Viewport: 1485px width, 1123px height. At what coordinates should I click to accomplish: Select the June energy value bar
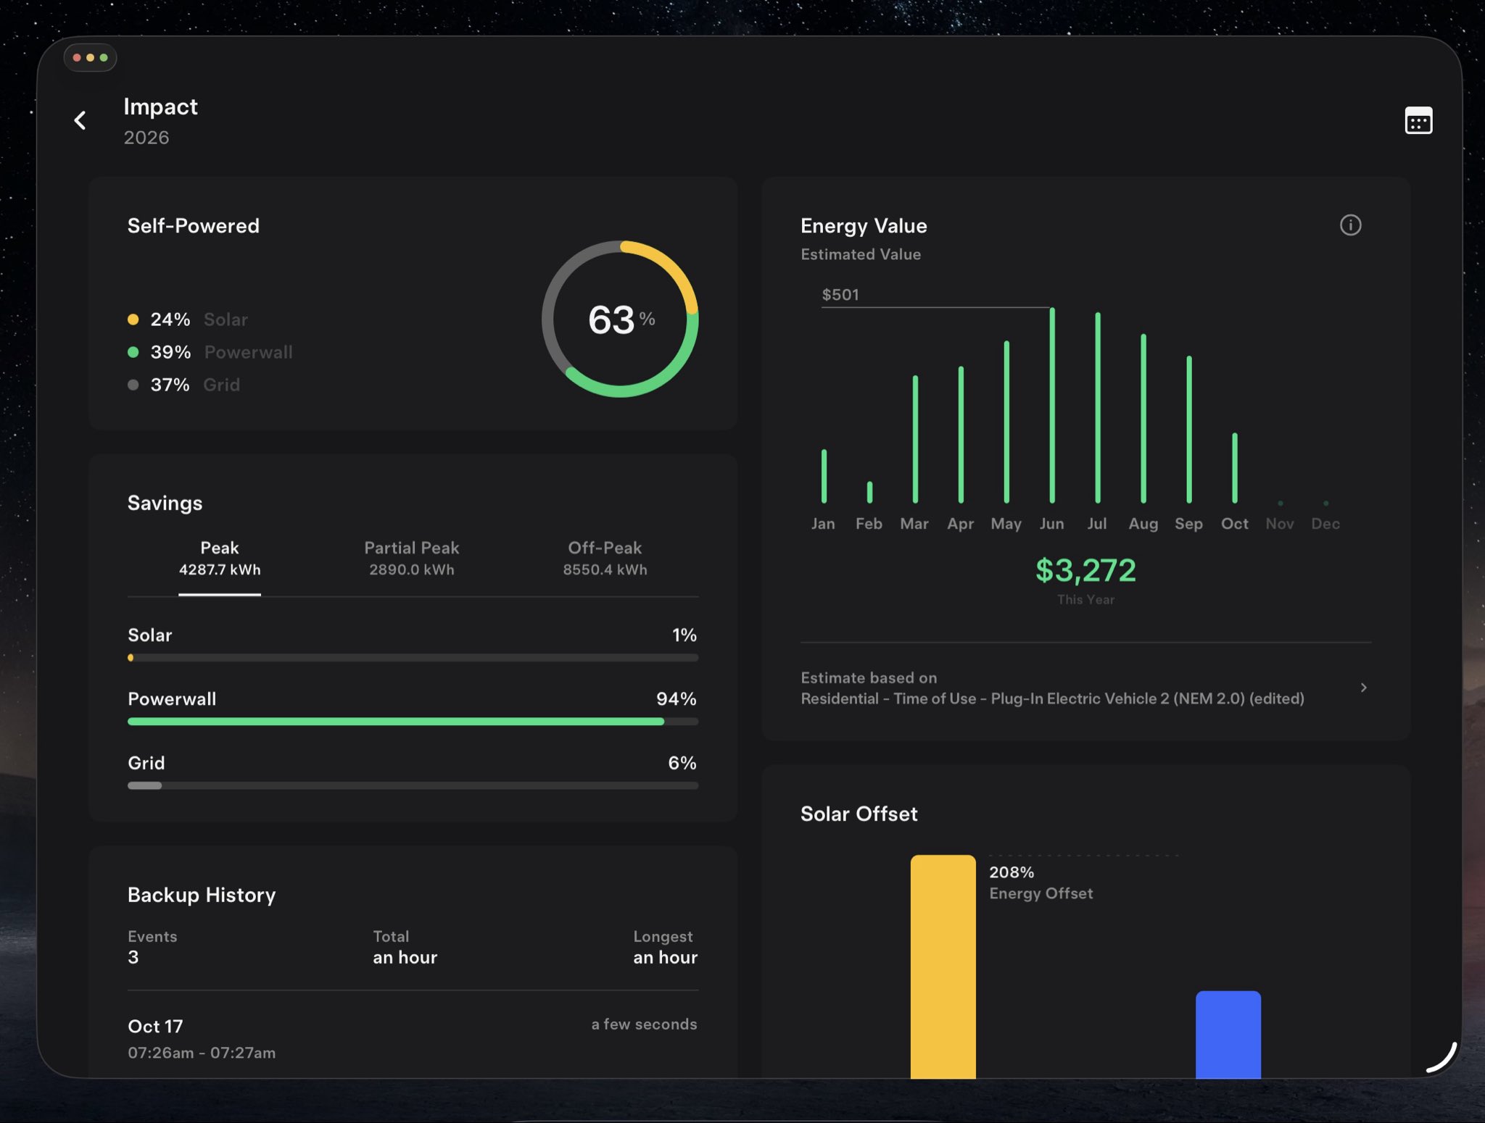pos(1052,405)
